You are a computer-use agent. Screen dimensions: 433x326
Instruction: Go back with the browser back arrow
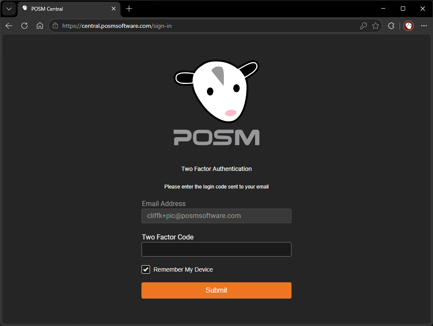coord(9,26)
